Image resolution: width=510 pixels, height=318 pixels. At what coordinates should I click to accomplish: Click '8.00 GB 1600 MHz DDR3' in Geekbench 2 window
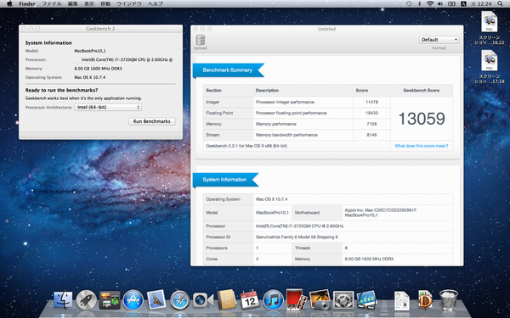point(98,69)
